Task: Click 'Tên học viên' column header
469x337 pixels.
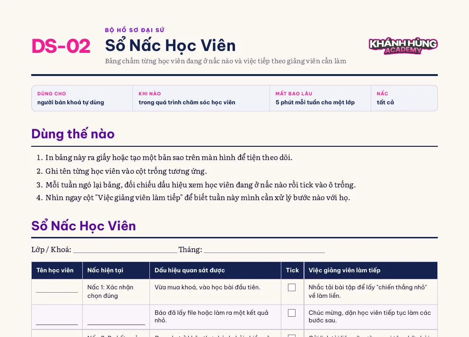Action: 55,270
